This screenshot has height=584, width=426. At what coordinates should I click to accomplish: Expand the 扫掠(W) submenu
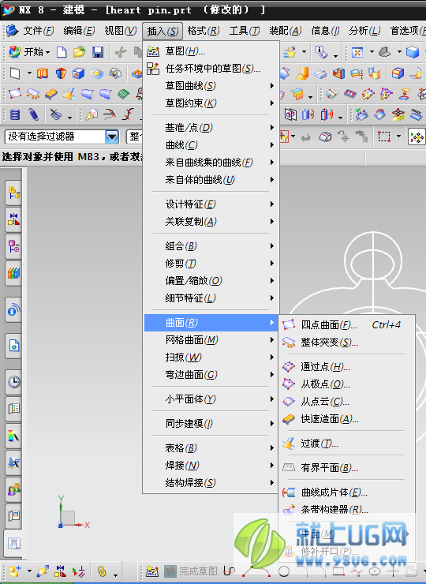[x=211, y=358]
